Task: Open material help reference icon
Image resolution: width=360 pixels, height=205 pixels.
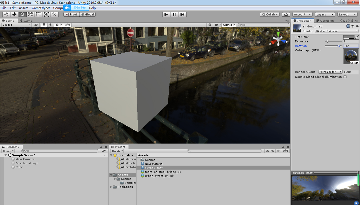Action: point(348,26)
